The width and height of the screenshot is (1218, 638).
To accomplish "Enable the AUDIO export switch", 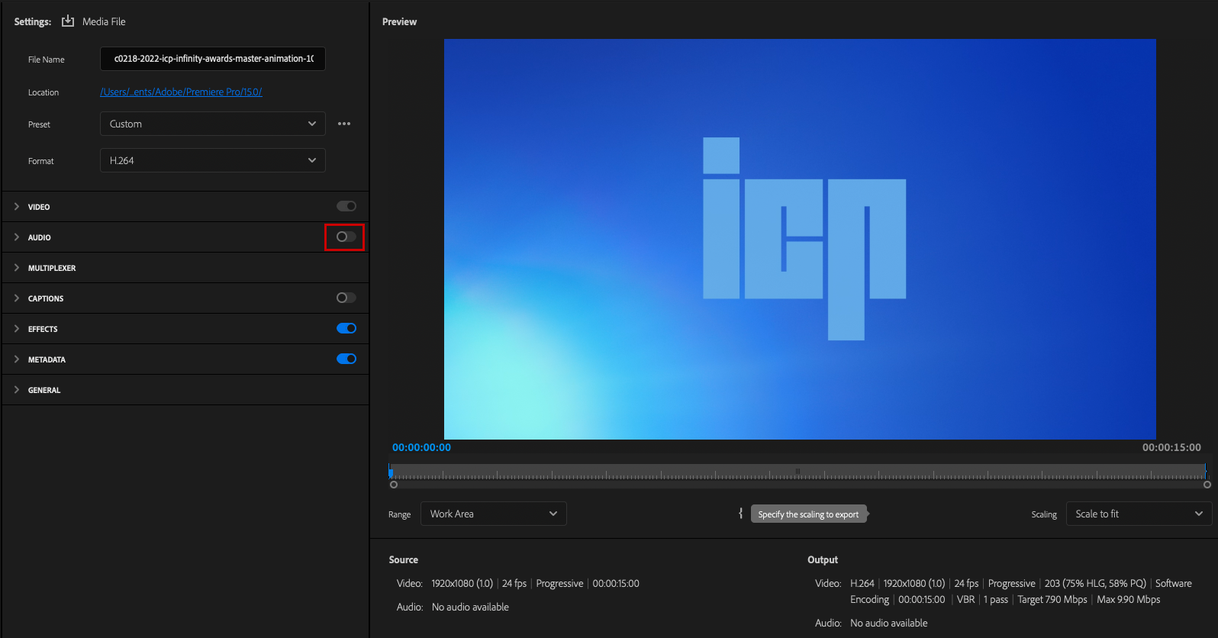I will pyautogui.click(x=346, y=237).
